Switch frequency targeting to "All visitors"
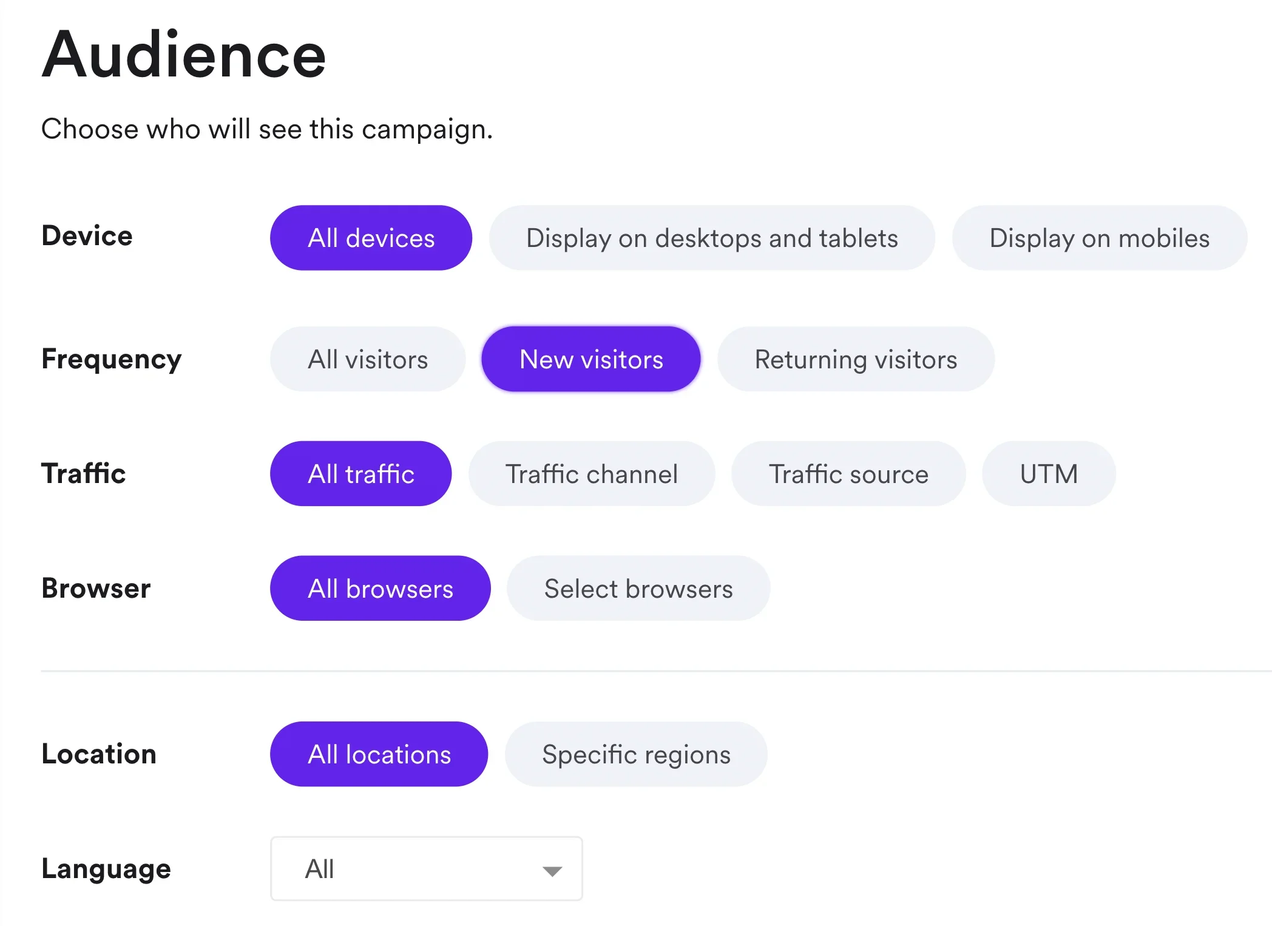The image size is (1272, 926). [367, 359]
